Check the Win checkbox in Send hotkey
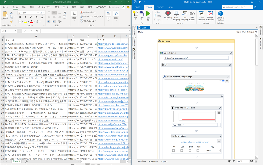Image resolution: width=263 pixels, height=165 pixels. pos(198,151)
